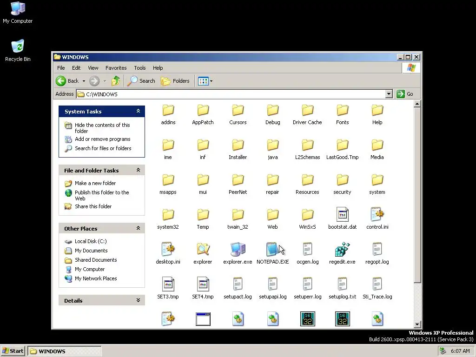This screenshot has height=357, width=476.
Task: Toggle the Folders pane toolbar button
Action: click(x=175, y=81)
